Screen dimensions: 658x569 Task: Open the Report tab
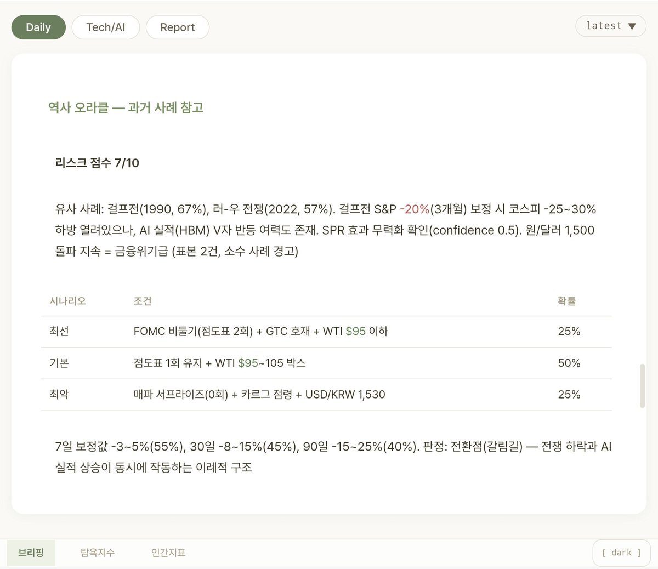pos(177,27)
